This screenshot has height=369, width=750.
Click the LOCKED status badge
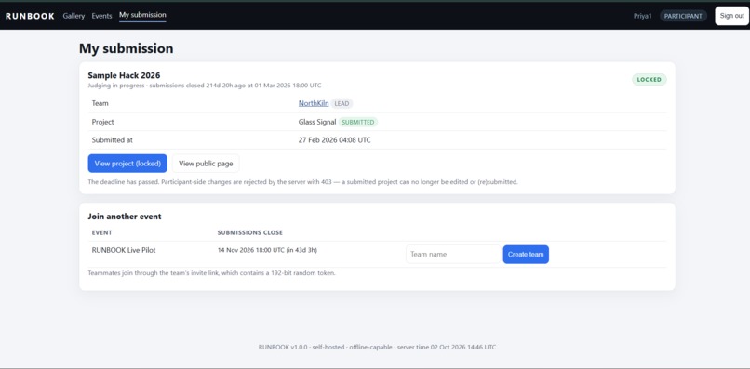[650, 80]
